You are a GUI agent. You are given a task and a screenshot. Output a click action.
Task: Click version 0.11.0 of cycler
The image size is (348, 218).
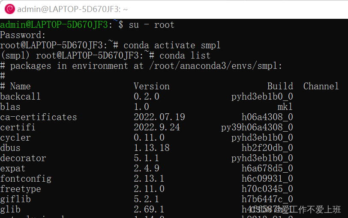pyautogui.click(x=149, y=138)
